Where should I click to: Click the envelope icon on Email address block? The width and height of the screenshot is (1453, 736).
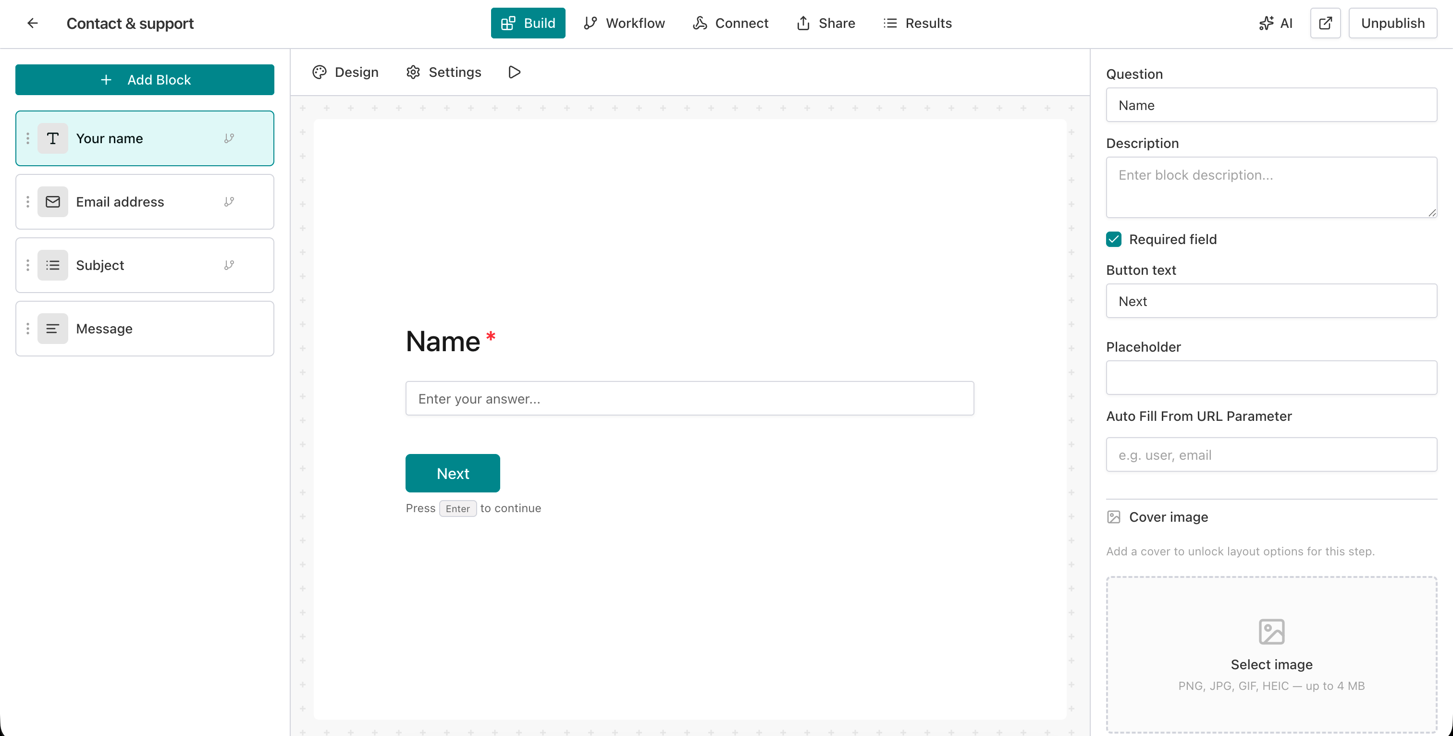[52, 201]
